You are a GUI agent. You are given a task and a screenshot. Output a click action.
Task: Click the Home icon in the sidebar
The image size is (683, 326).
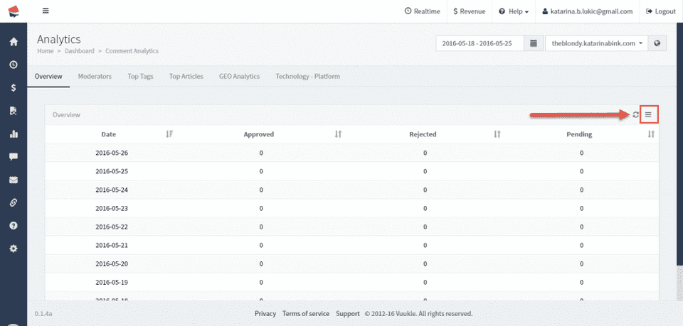click(13, 41)
